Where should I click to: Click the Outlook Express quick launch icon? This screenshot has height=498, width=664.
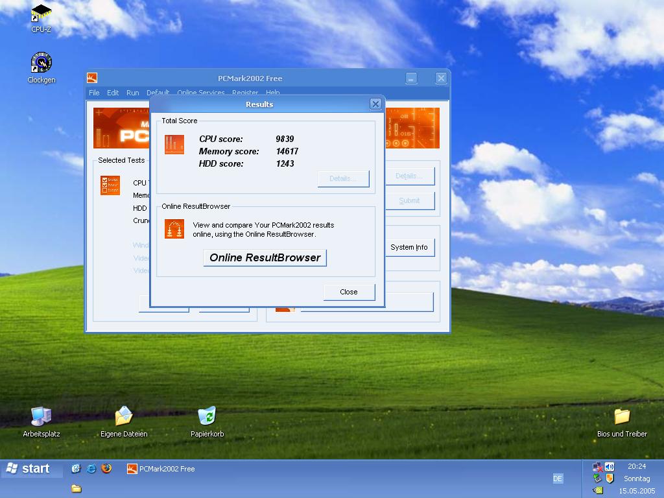click(x=76, y=468)
